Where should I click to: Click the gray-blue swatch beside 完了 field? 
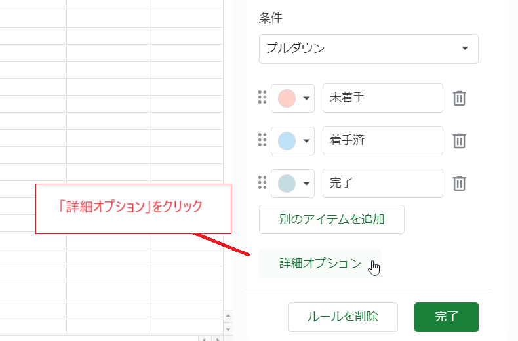(x=287, y=184)
